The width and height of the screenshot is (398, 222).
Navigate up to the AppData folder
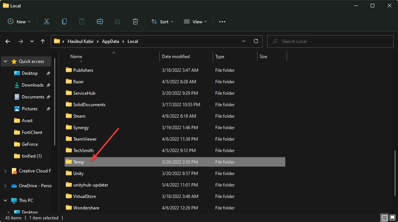[x=43, y=41]
